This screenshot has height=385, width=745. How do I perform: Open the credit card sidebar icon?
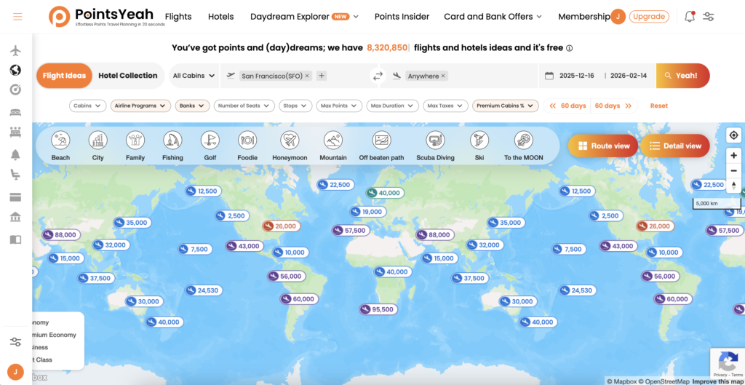coord(16,197)
